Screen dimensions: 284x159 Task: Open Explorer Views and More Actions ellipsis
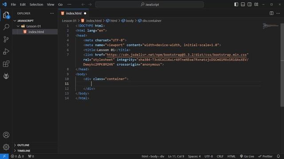52,13
